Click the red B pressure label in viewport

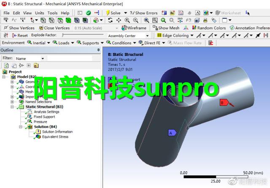[224, 103]
